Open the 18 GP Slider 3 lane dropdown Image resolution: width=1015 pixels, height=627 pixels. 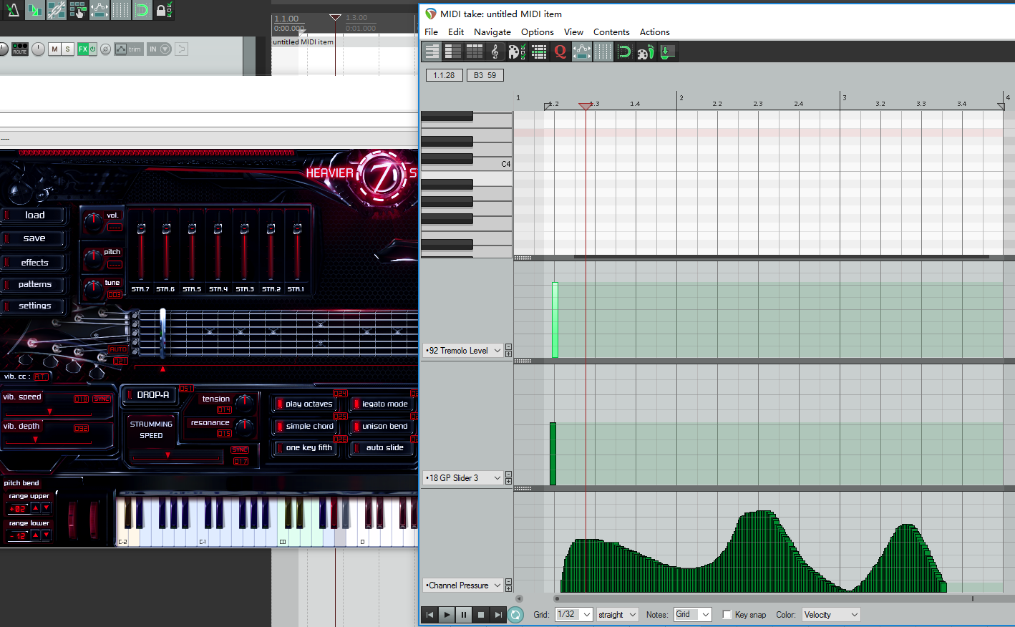point(463,478)
